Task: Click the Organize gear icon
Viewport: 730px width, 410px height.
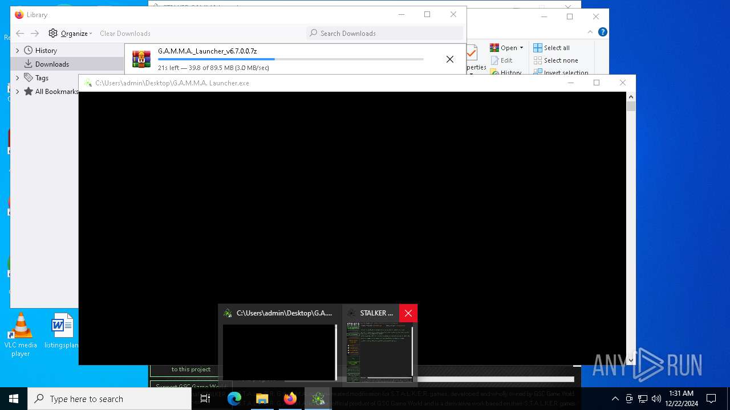Action: [x=53, y=34]
